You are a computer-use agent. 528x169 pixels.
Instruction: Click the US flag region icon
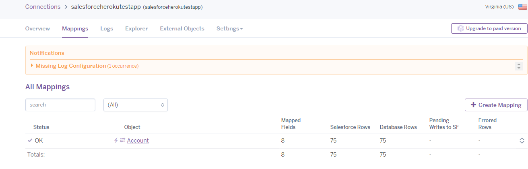pos(523,7)
